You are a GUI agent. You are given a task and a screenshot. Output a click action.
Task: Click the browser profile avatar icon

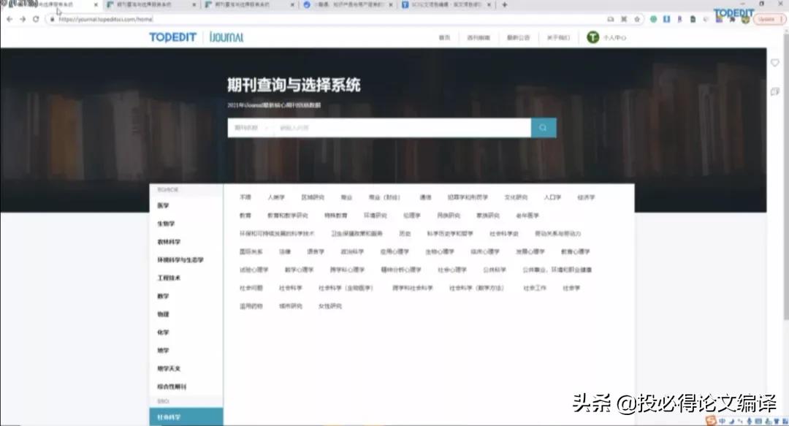746,20
